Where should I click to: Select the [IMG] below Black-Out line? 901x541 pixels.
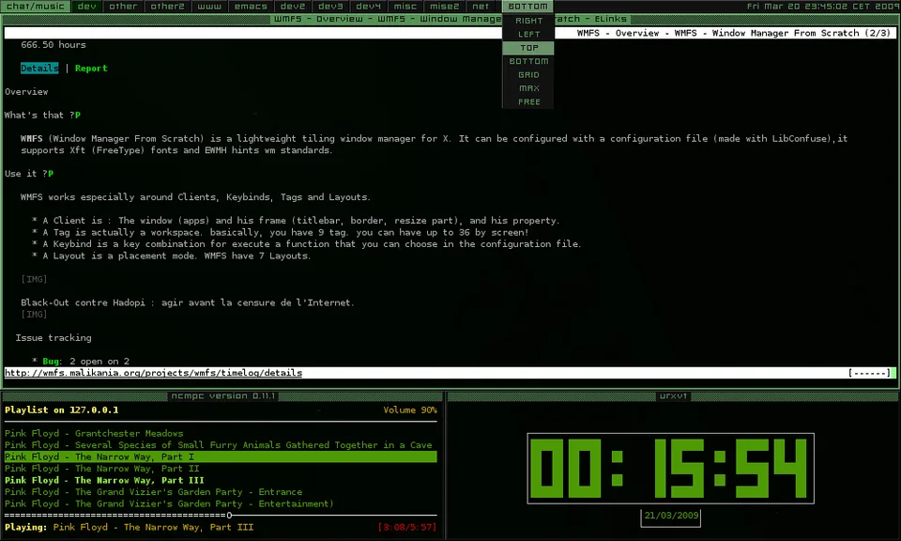[34, 315]
